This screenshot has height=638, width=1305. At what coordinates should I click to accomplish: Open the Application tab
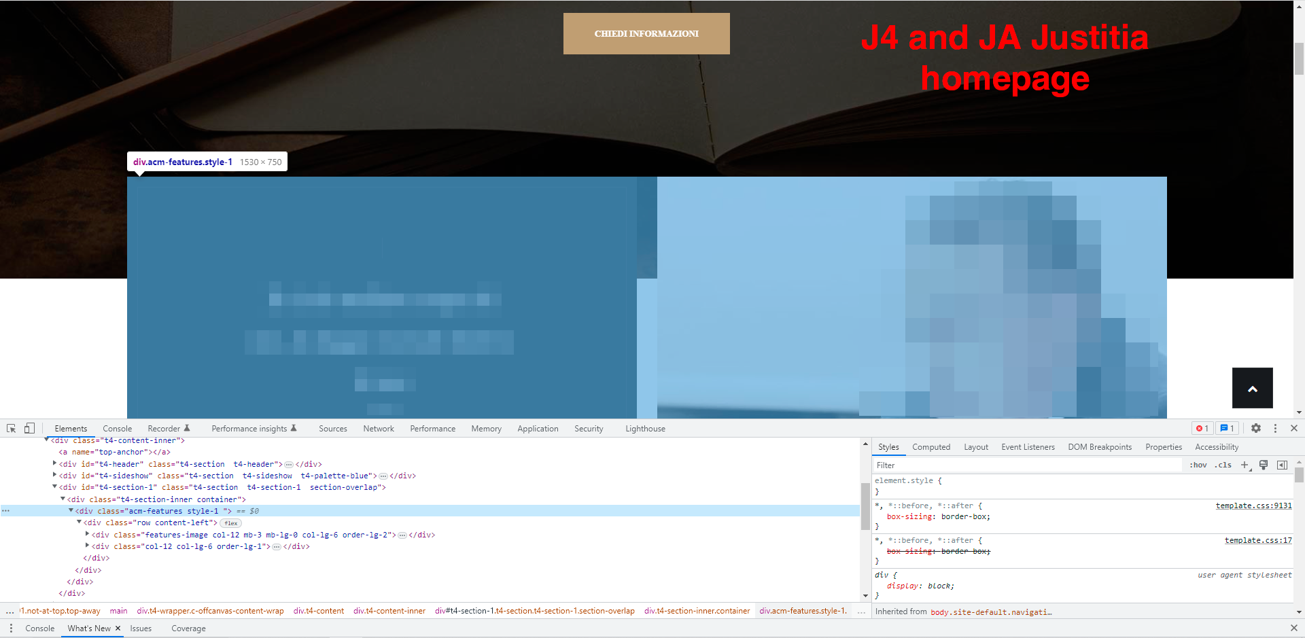click(x=538, y=429)
